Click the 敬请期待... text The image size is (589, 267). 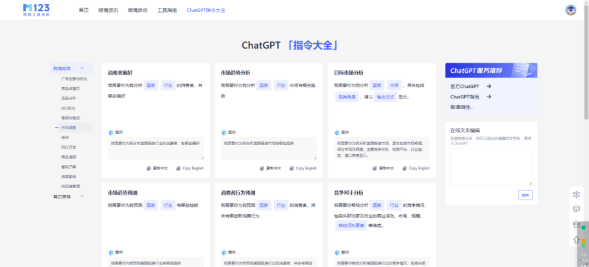tap(462, 107)
